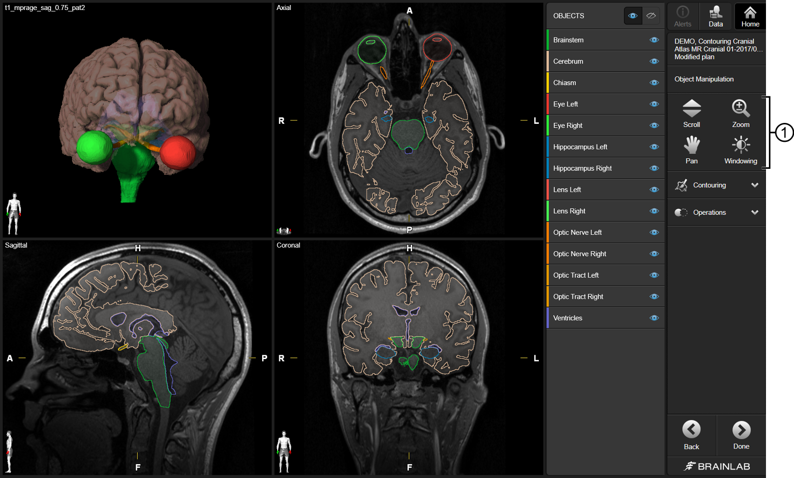This screenshot has width=794, height=478.
Task: Toggle Optic Tract Left visibility
Action: (x=654, y=275)
